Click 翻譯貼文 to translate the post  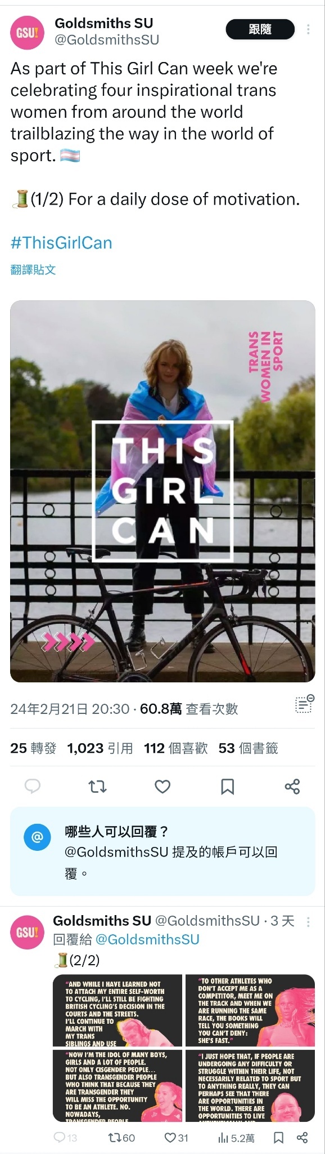[x=33, y=269]
